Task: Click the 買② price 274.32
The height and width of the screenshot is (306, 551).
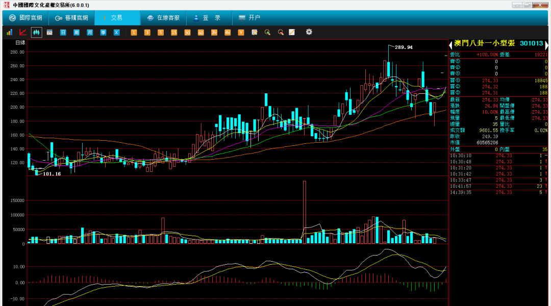Action: point(490,87)
